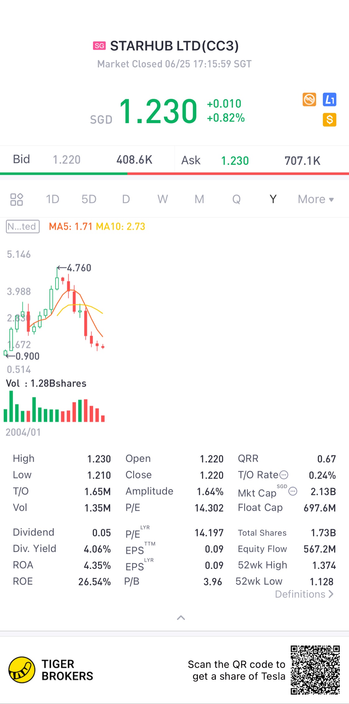
Task: Tap the SG market flag badge
Action: click(x=99, y=46)
